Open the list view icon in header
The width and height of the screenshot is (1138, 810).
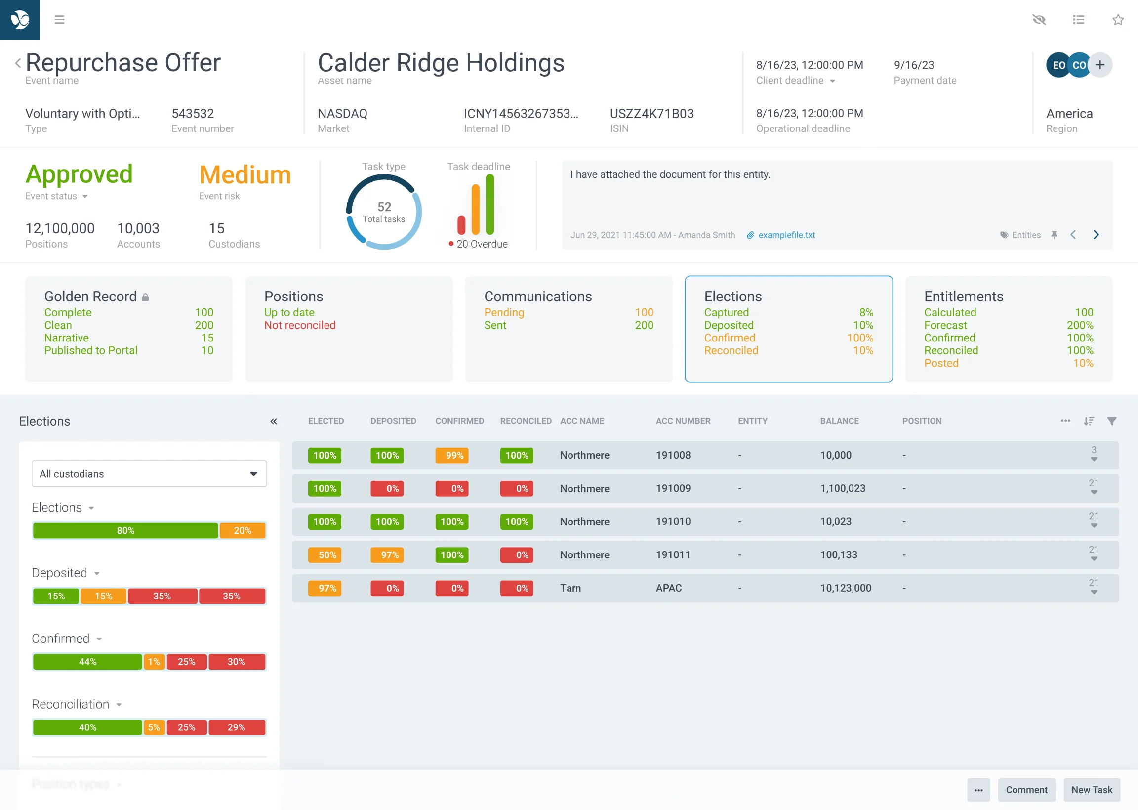[1078, 19]
